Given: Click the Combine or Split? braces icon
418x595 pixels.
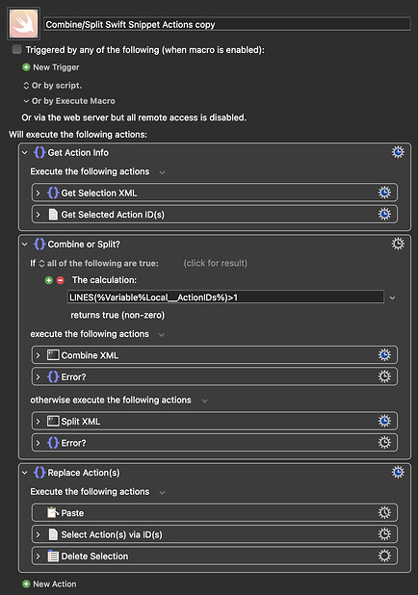Looking at the screenshot, I should point(39,244).
